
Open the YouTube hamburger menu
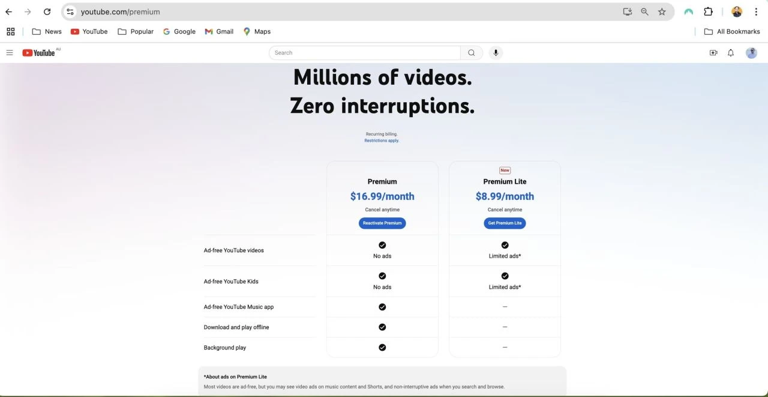coord(10,52)
